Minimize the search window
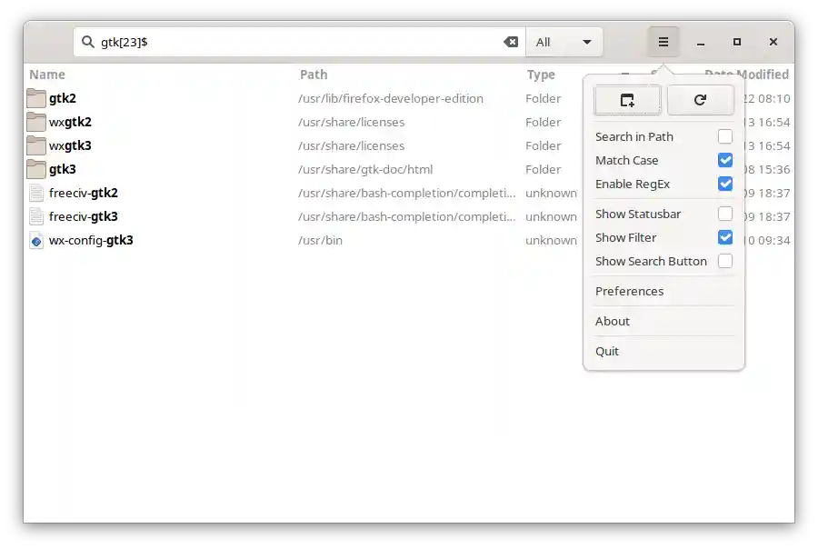 pyautogui.click(x=701, y=42)
